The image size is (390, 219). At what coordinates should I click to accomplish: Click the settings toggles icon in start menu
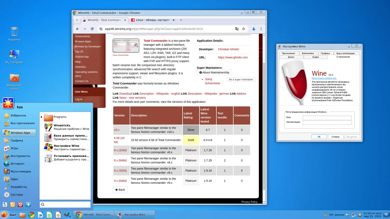5,204
